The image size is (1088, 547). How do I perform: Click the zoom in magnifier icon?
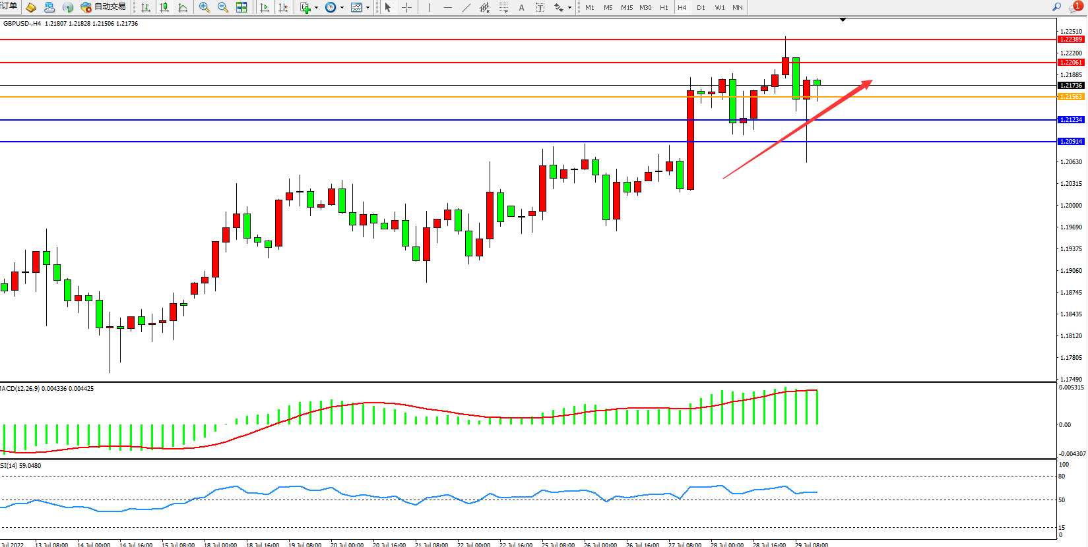pyautogui.click(x=205, y=7)
